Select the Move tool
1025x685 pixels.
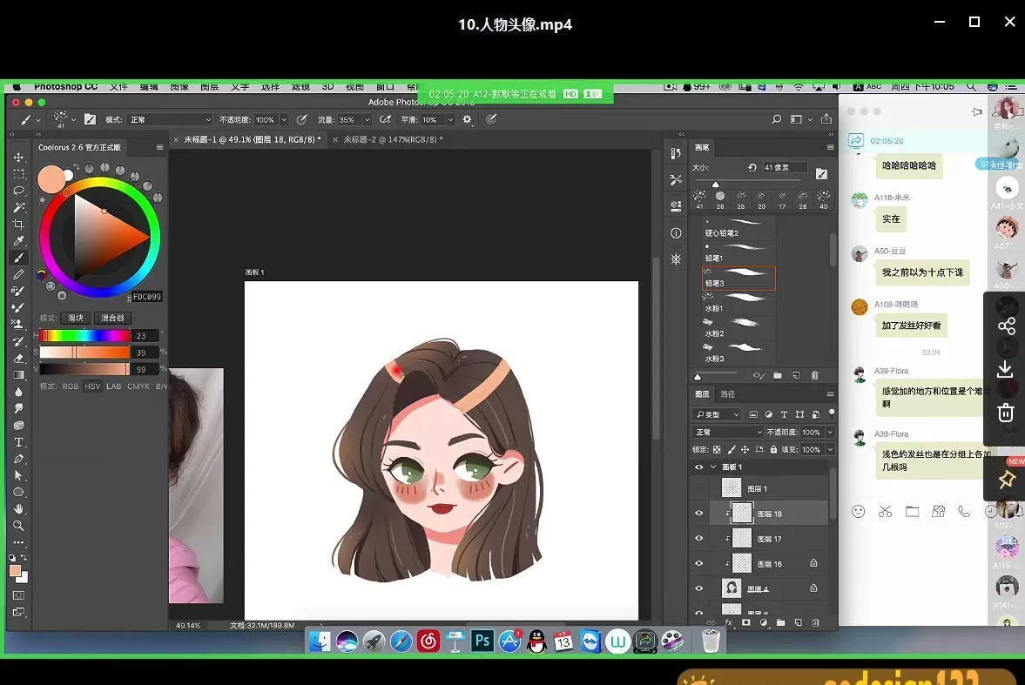(x=18, y=158)
